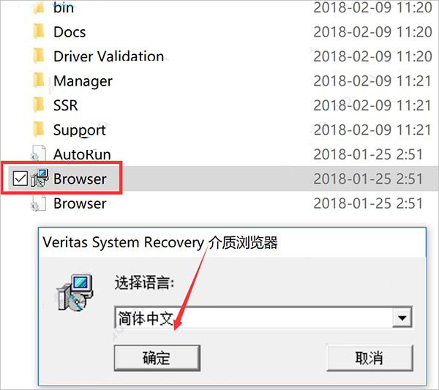Click the 取消 button
Image resolution: width=439 pixels, height=390 pixels.
coord(369,358)
